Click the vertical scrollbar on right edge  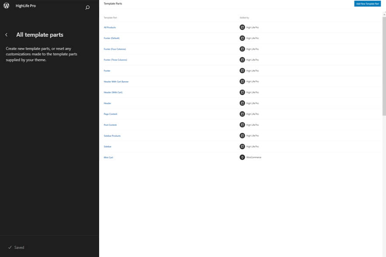point(384,66)
